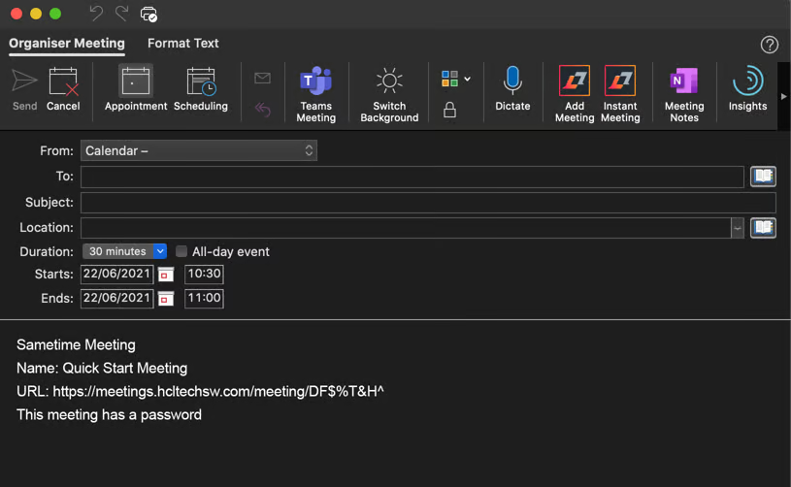This screenshot has height=487, width=791.
Task: Cancel the meeting invitation
Action: (x=63, y=89)
